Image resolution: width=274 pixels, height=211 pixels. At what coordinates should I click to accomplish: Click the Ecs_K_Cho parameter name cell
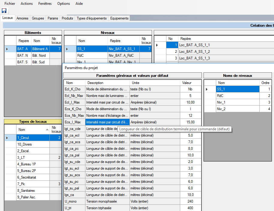[74, 109]
